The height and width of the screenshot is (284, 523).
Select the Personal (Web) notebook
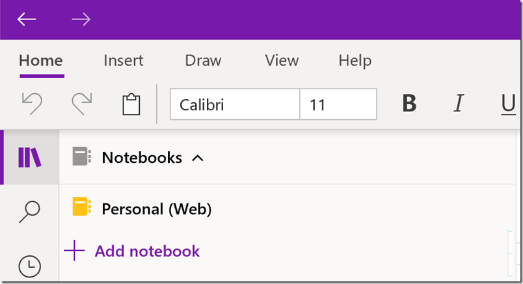click(x=156, y=209)
